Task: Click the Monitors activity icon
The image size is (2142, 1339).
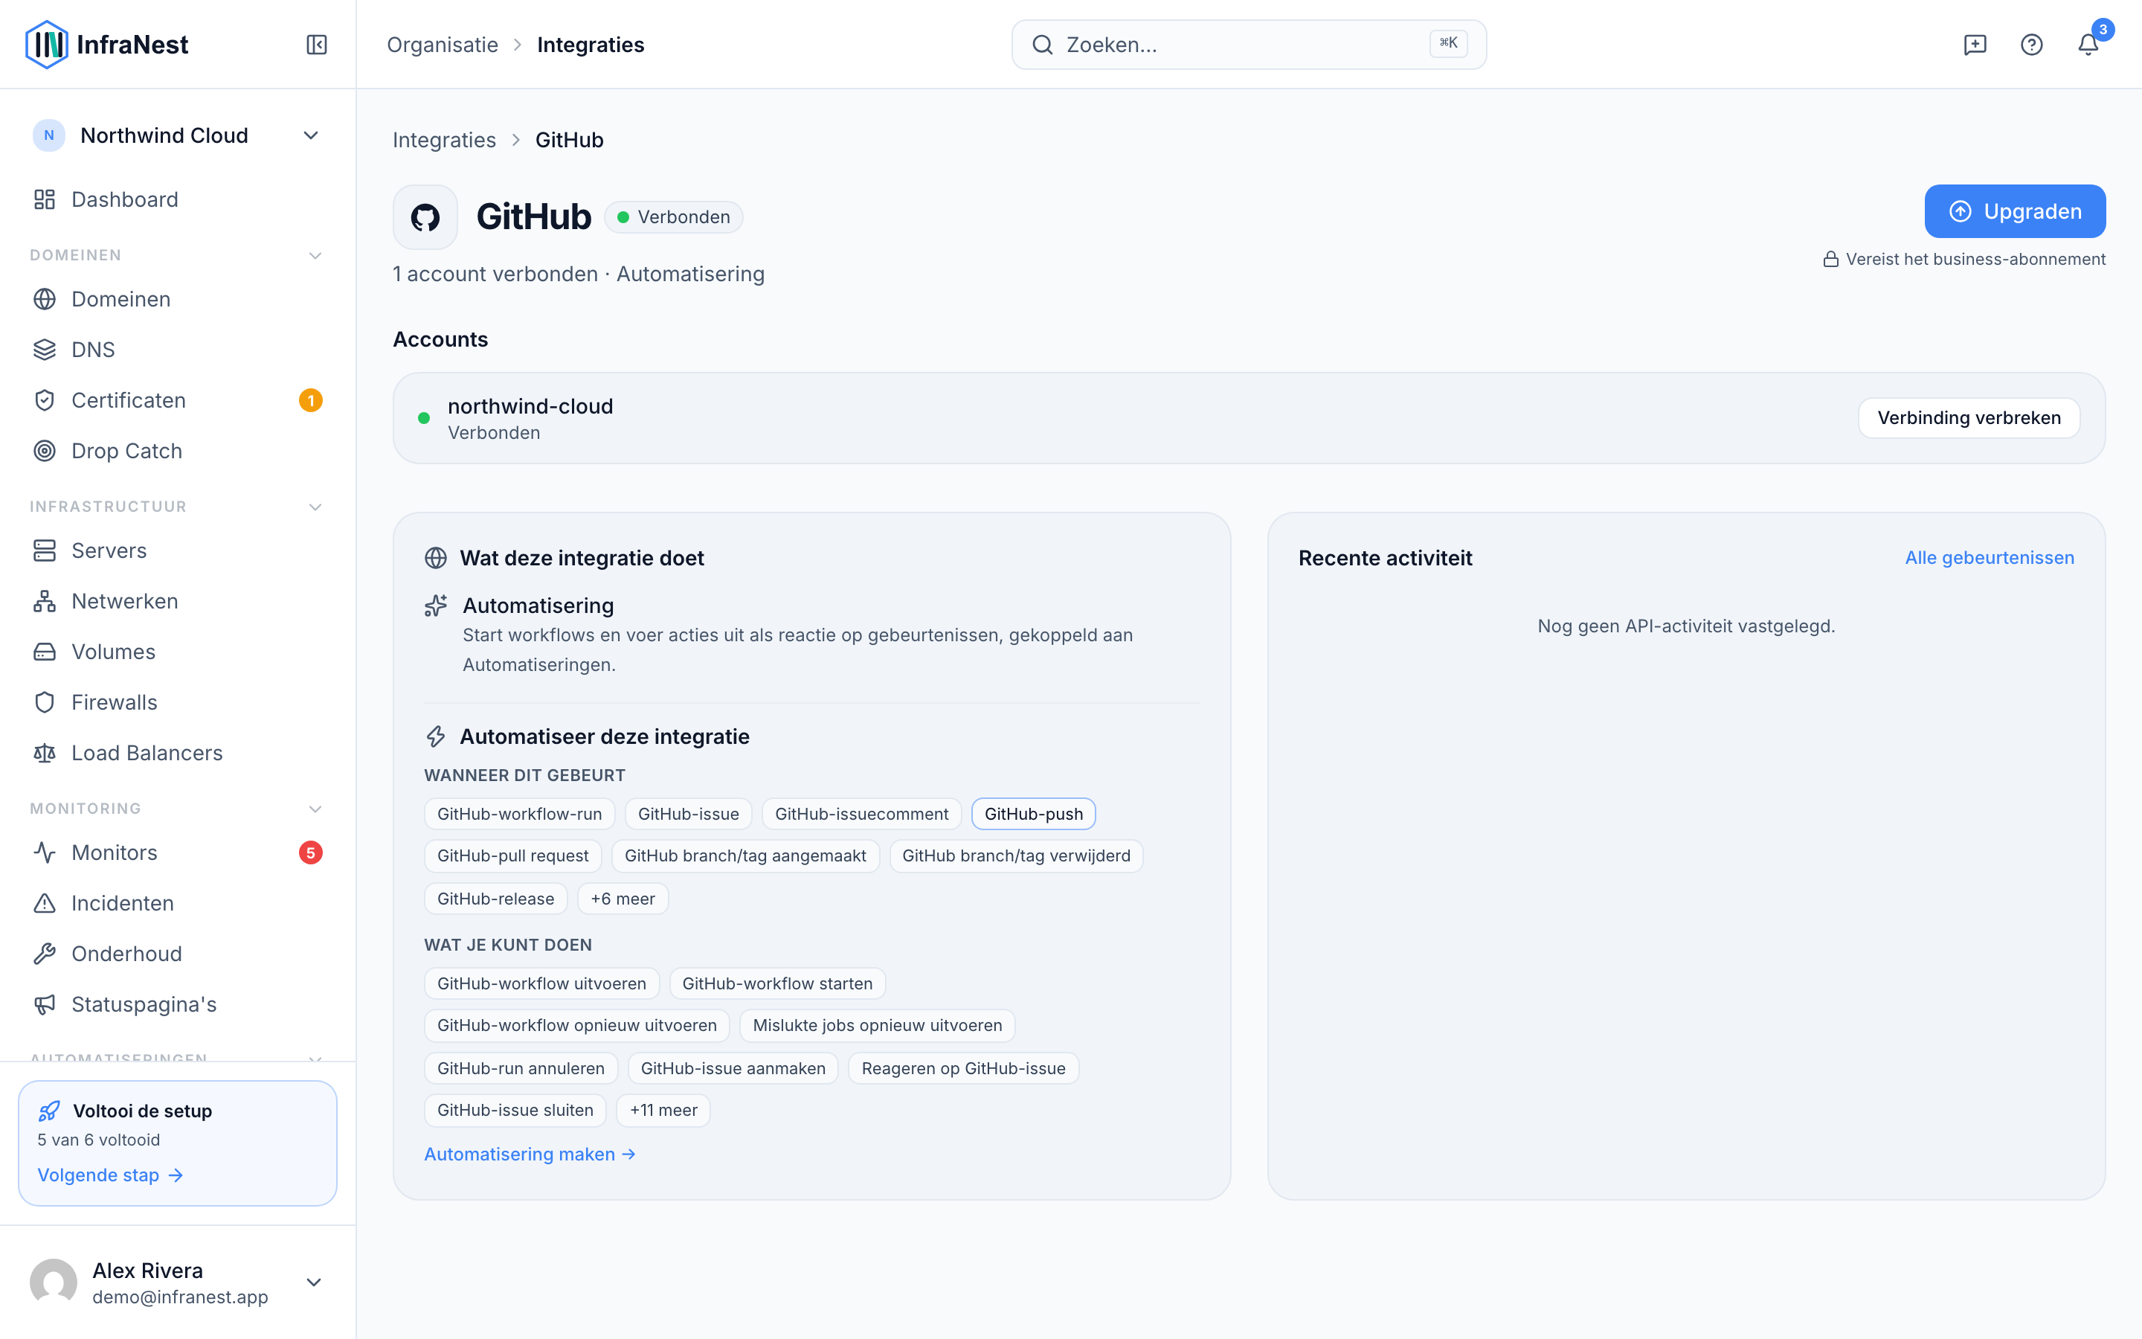Action: pyautogui.click(x=45, y=852)
